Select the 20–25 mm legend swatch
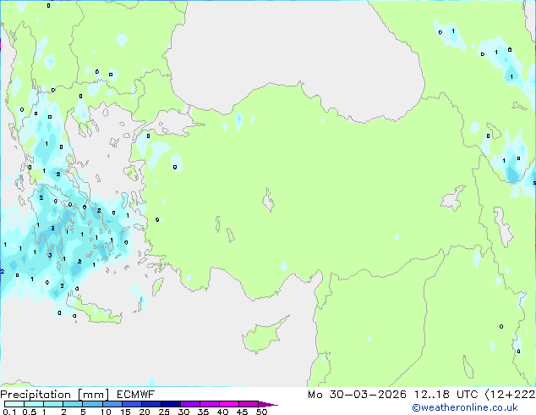 [150, 404]
